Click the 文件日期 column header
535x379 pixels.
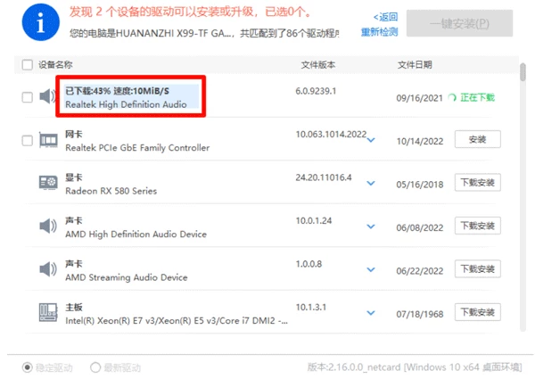[x=415, y=64]
